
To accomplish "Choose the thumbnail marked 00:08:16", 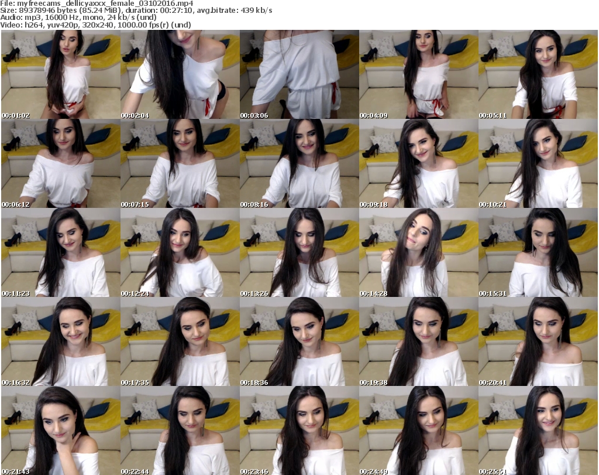I will (x=299, y=163).
